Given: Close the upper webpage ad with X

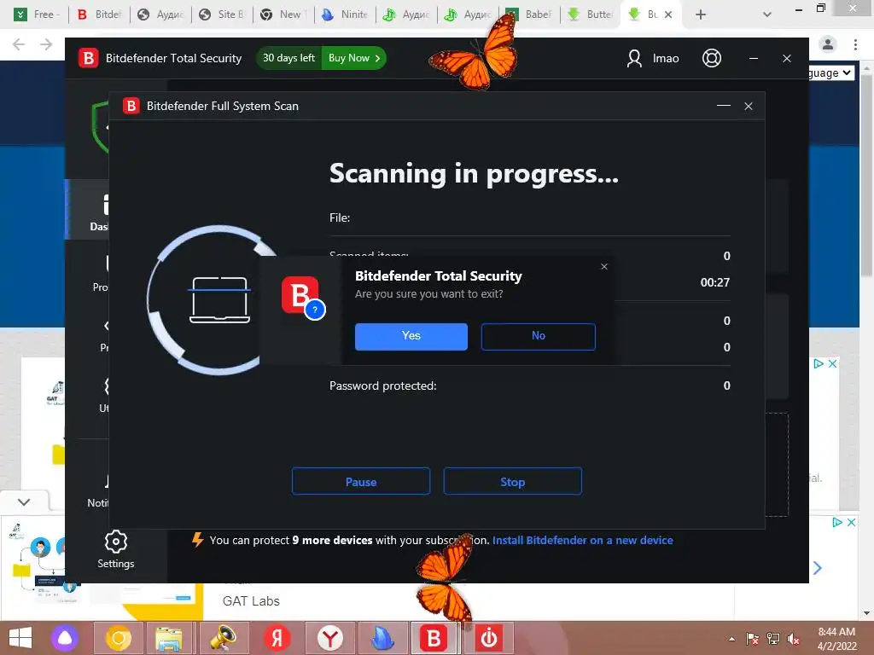Looking at the screenshot, I should pyautogui.click(x=832, y=363).
